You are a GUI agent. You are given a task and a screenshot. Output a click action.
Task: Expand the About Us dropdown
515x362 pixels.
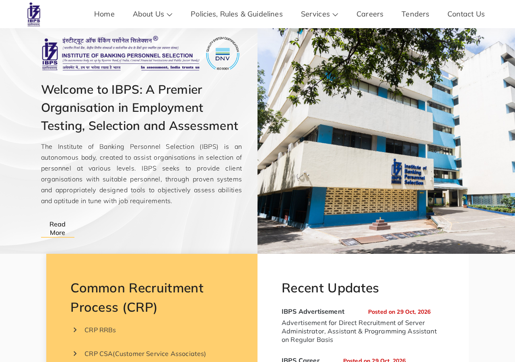(x=152, y=14)
